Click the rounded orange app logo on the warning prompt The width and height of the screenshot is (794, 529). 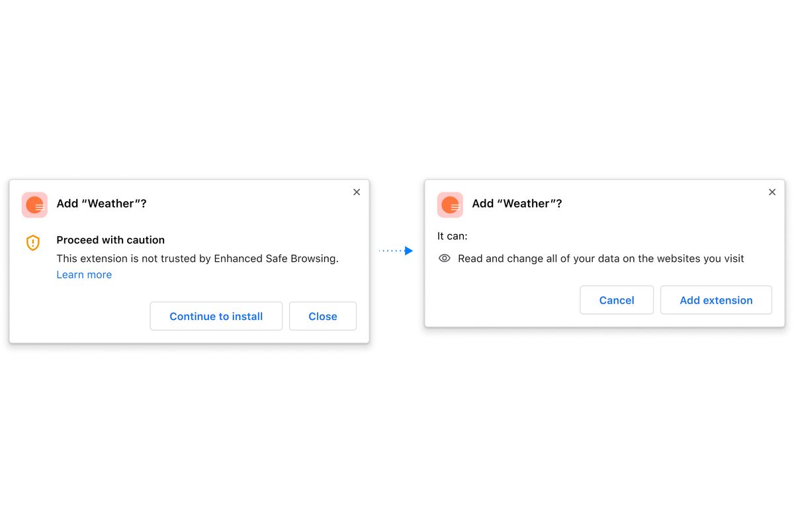pos(34,205)
